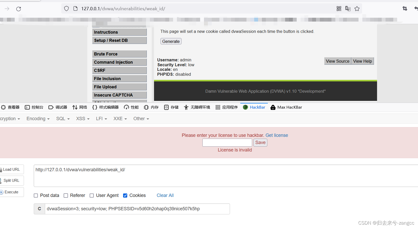418x228 pixels.
Task: Click the Get license link
Action: point(277,135)
